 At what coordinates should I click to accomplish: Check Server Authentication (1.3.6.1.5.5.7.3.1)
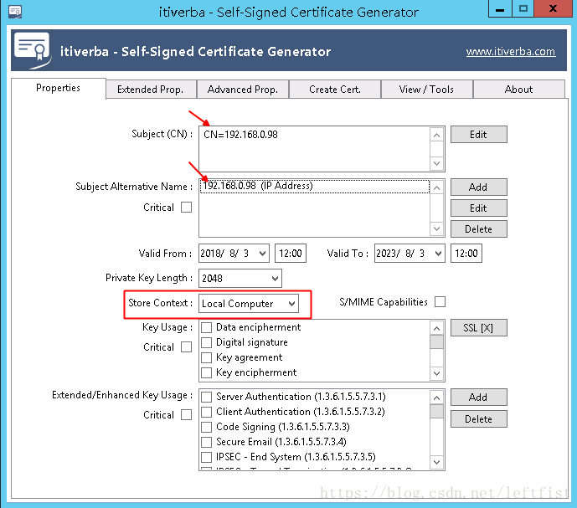coord(207,397)
